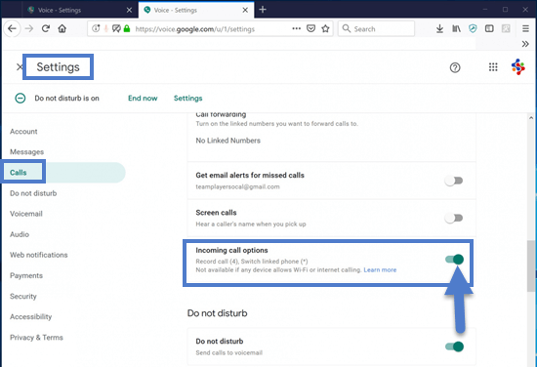Open a new browser tab with plus
The width and height of the screenshot is (537, 367).
coord(263,10)
